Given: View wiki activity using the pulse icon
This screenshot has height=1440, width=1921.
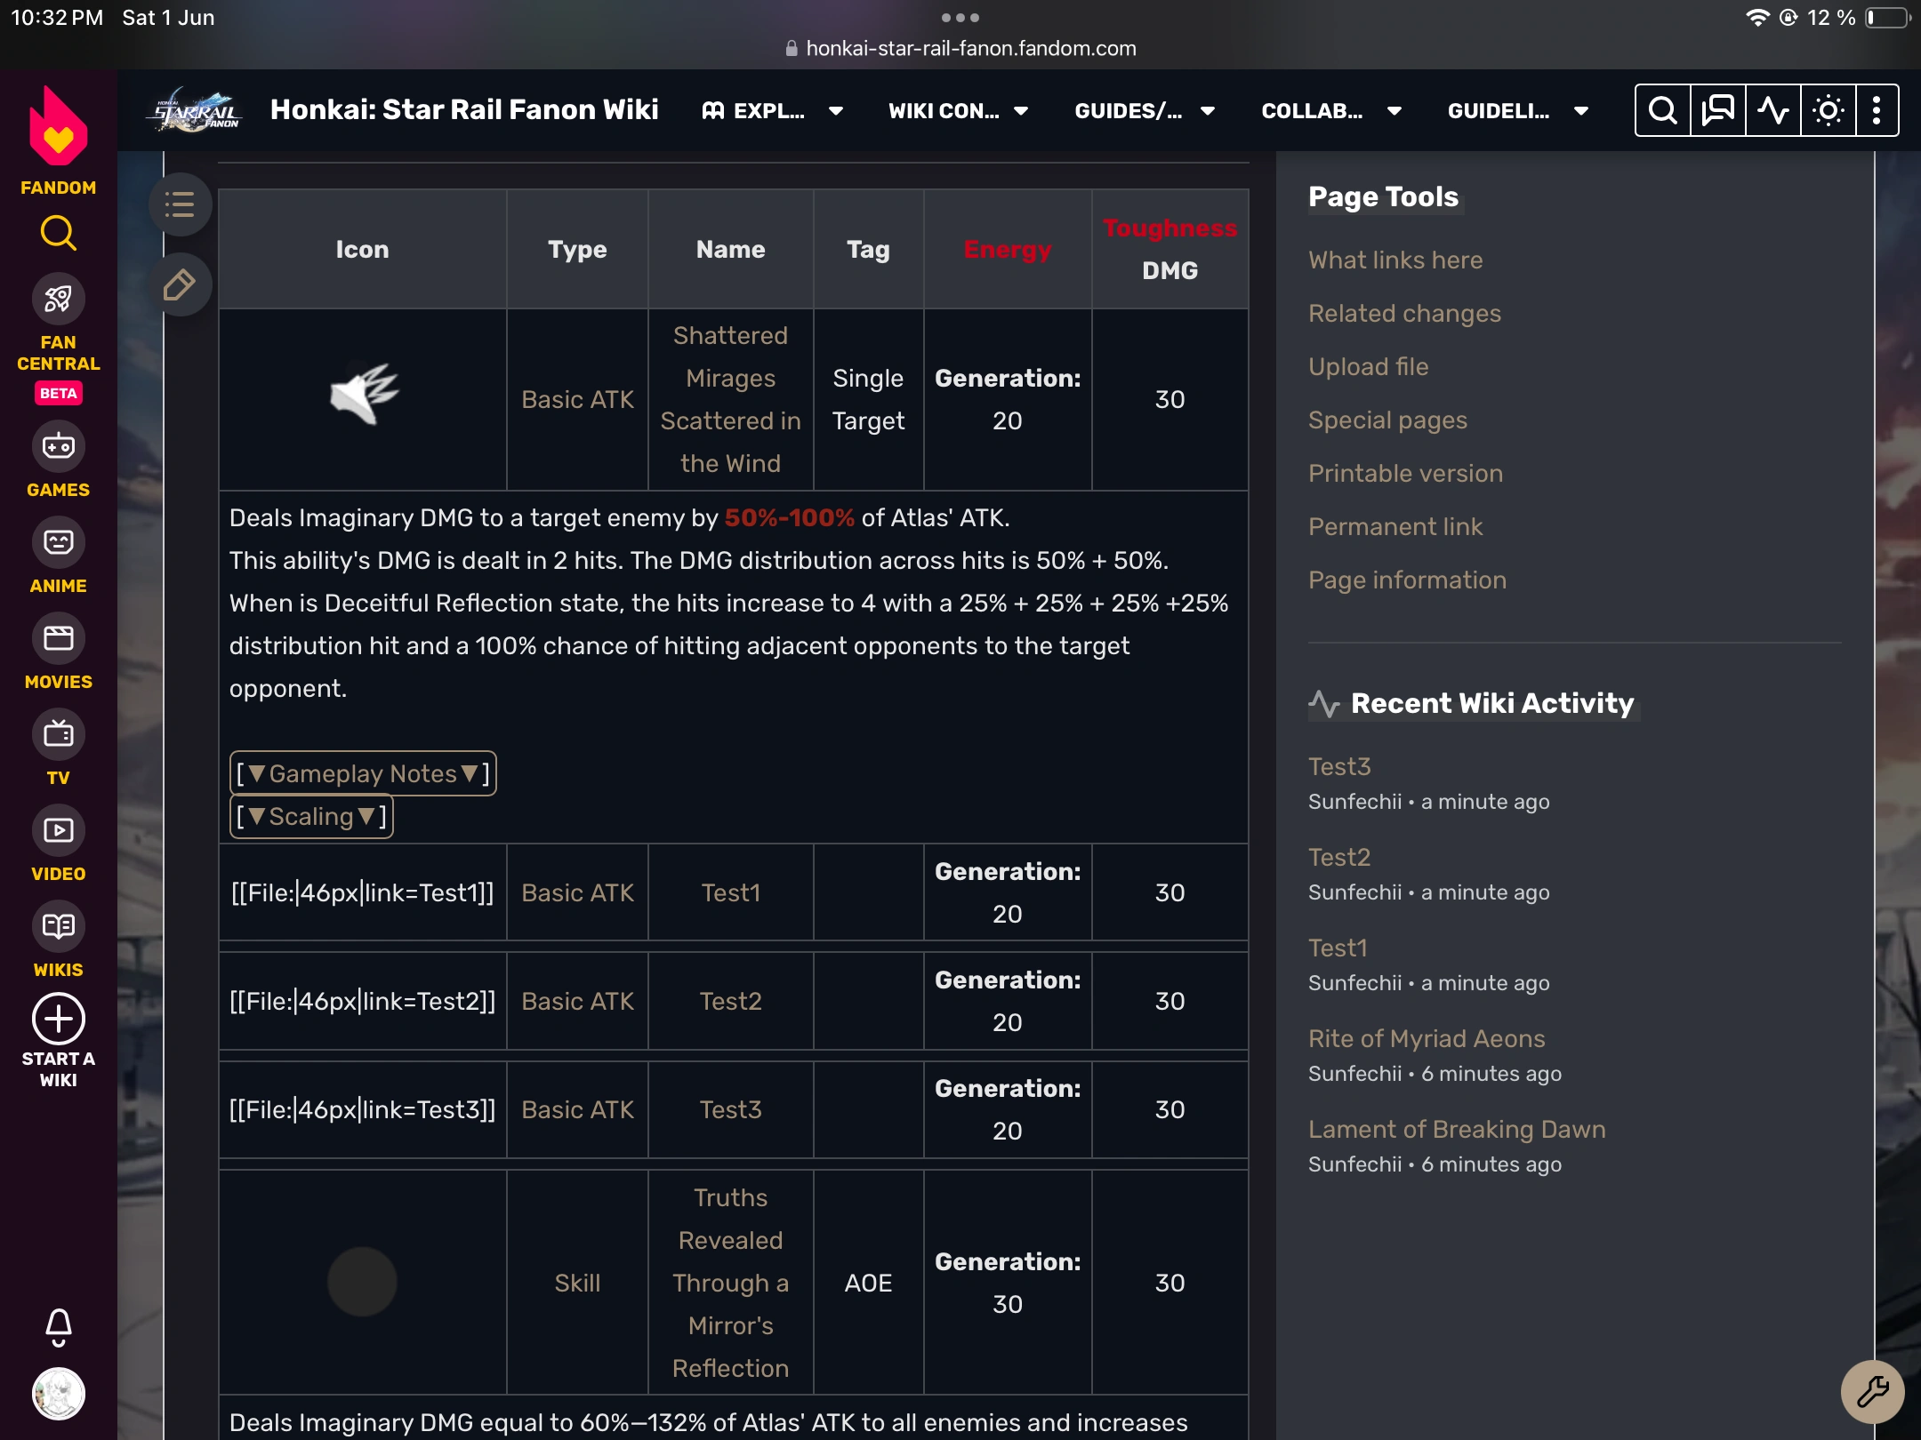Looking at the screenshot, I should (1772, 109).
